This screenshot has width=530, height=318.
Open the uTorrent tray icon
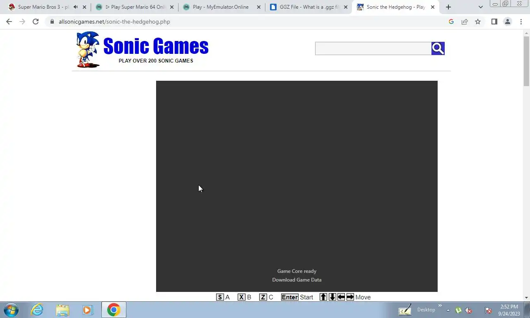coord(458,310)
